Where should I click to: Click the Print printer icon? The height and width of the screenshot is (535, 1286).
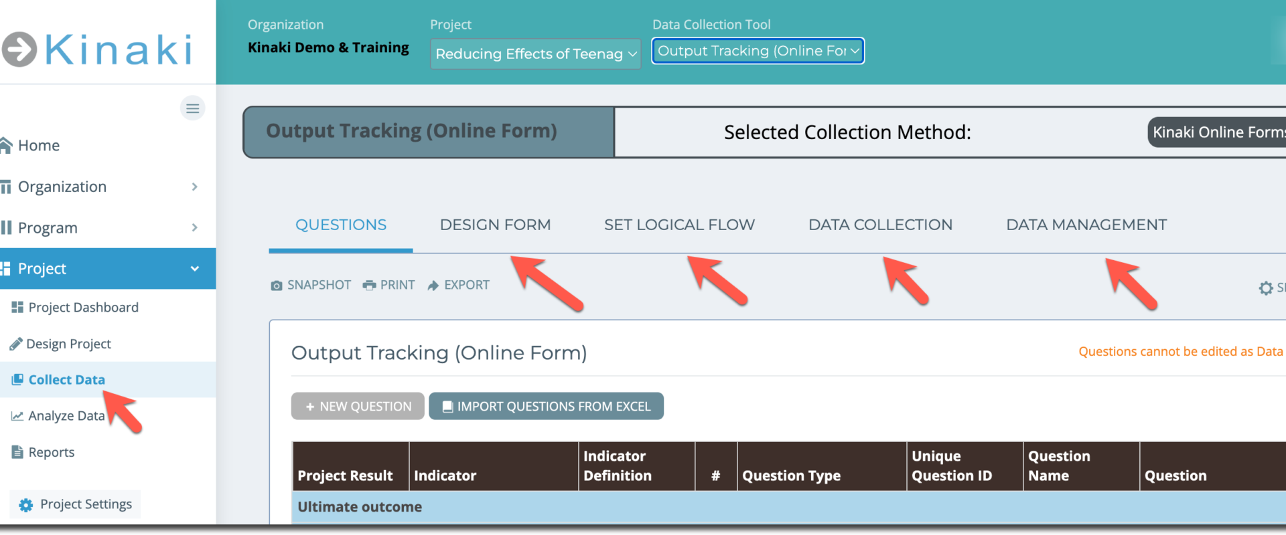tap(369, 285)
